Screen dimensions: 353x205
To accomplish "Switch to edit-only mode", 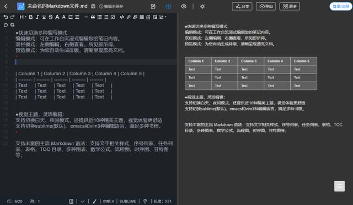I will (x=153, y=7).
